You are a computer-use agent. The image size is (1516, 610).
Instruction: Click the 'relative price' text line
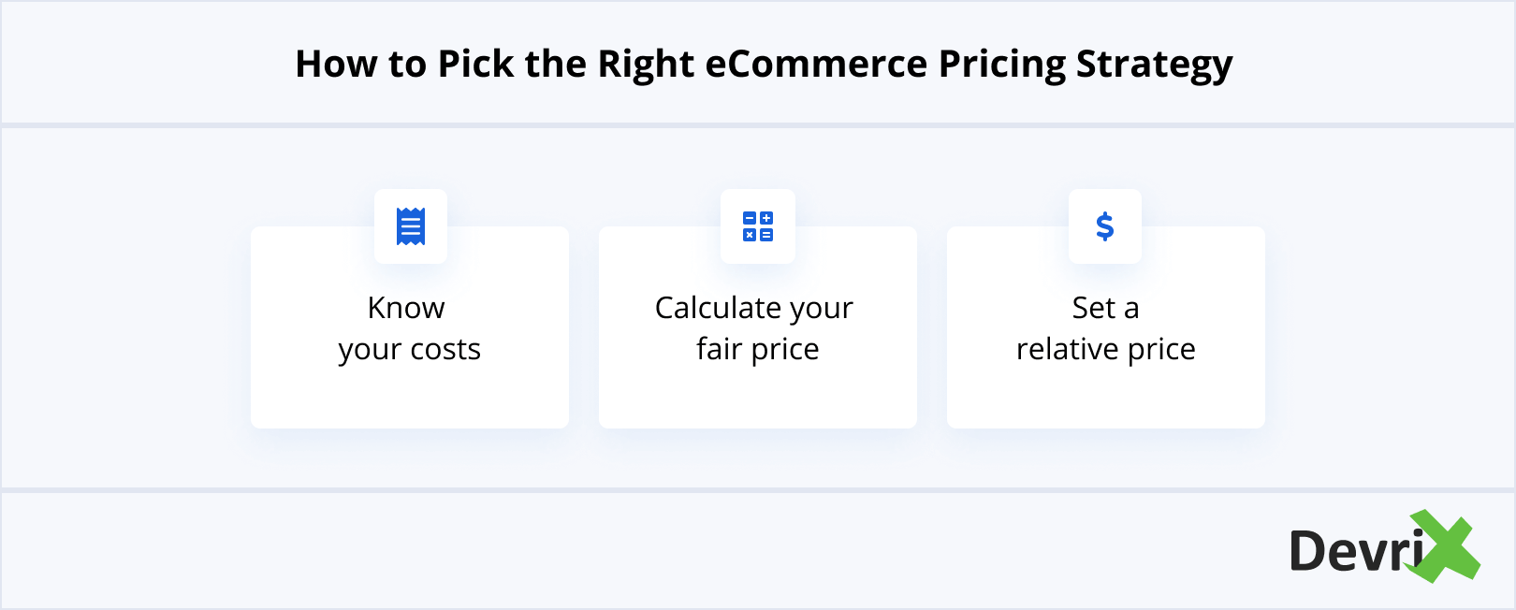point(1105,349)
